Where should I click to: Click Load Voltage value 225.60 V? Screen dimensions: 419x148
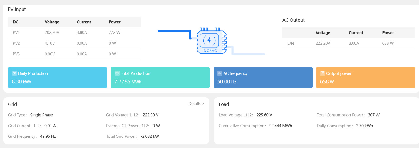[264, 115]
